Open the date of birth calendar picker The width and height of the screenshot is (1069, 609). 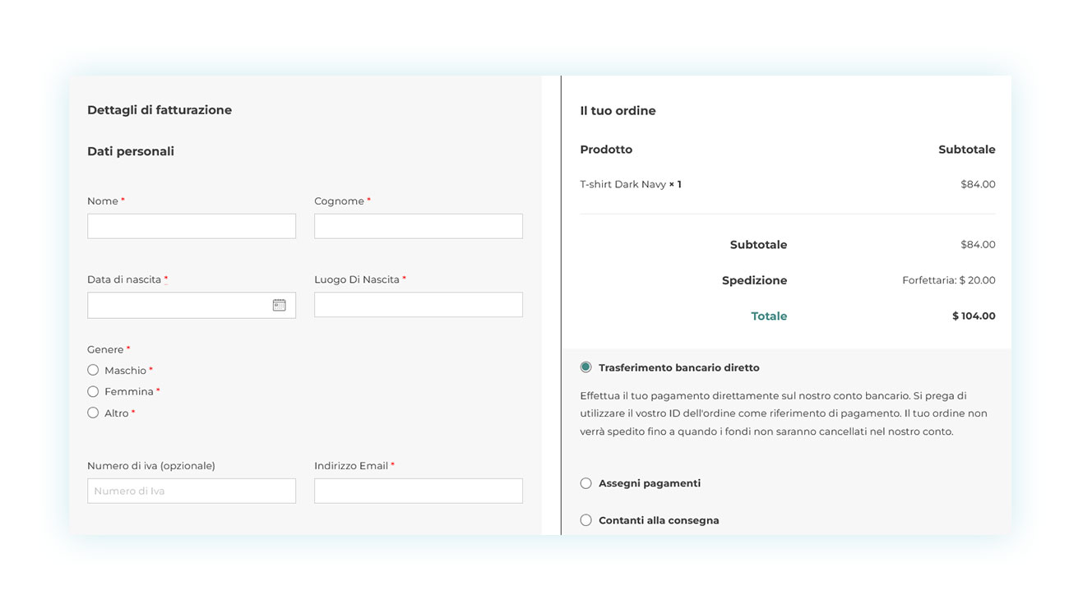[279, 305]
